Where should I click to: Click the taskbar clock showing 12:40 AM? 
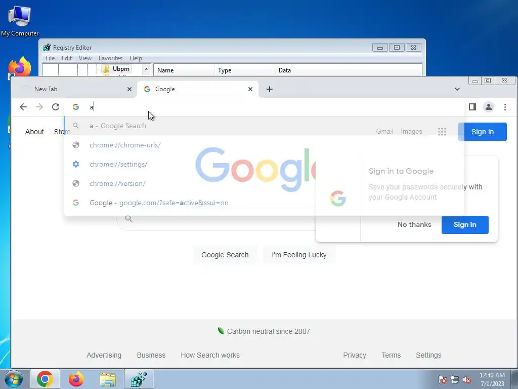492,379
